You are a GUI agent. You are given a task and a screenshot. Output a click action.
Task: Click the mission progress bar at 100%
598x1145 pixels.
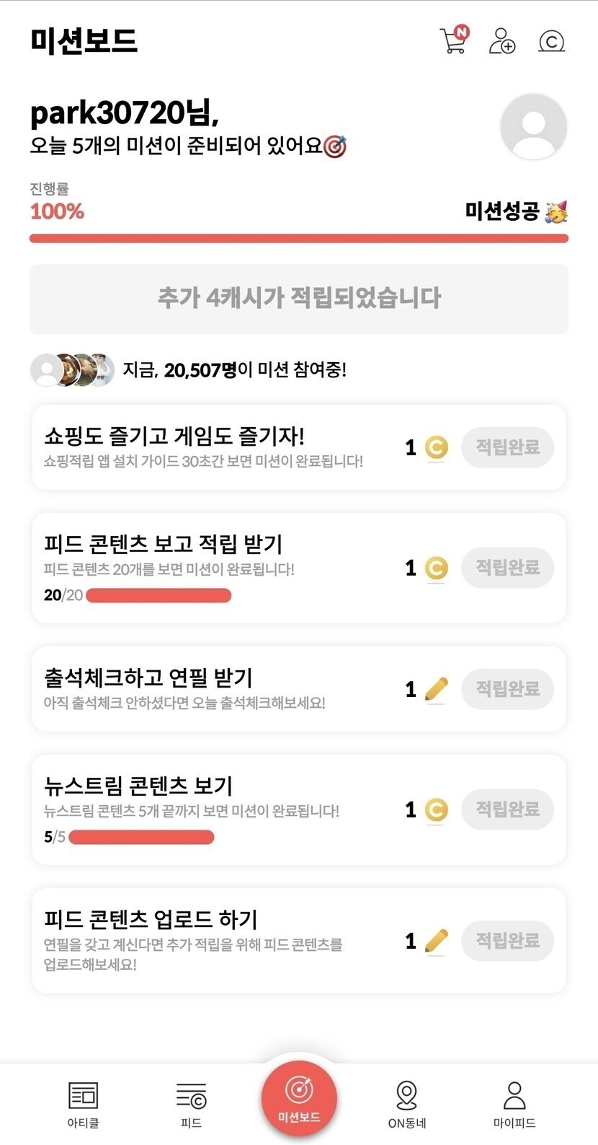[x=298, y=238]
